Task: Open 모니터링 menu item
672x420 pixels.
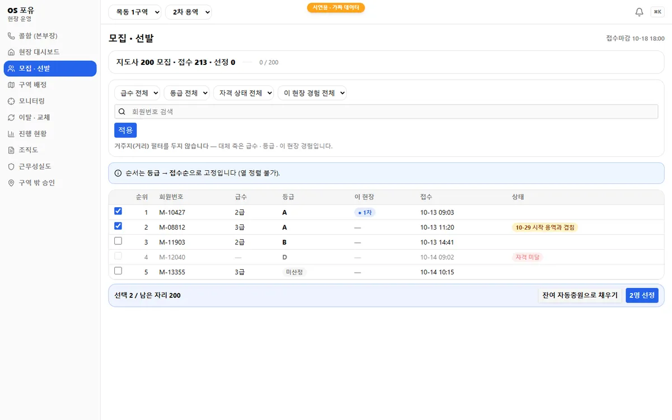Action: coord(50,101)
